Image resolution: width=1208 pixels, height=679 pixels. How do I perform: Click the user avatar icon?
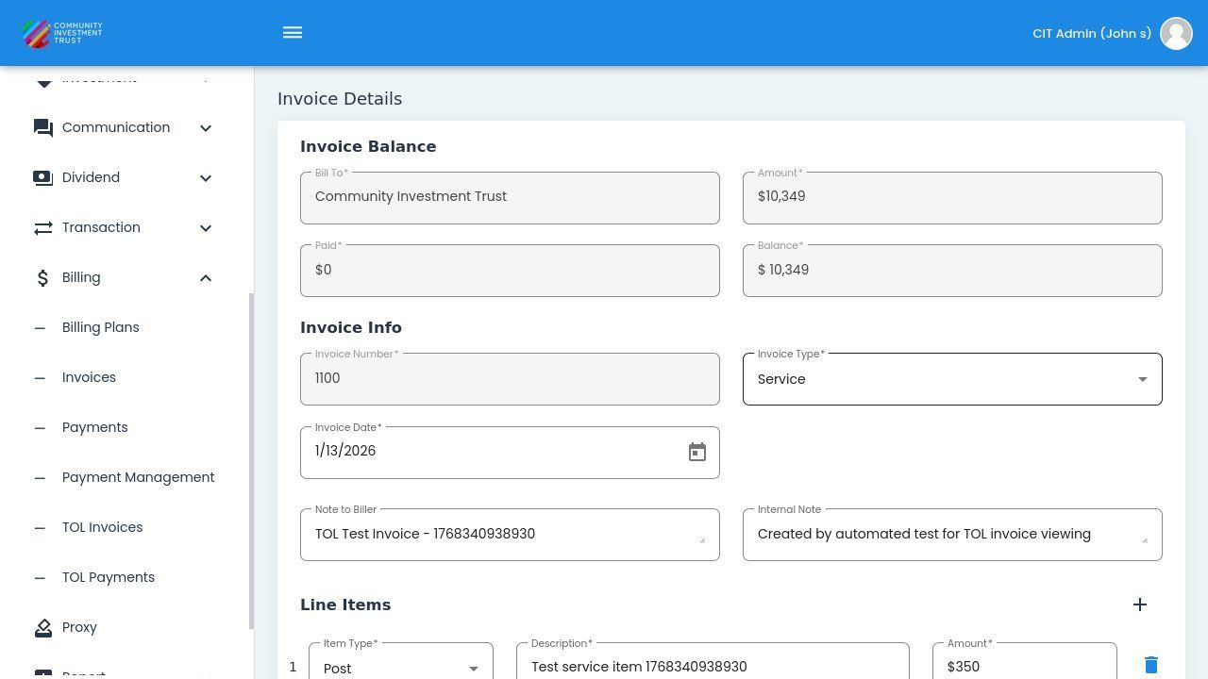1176,33
